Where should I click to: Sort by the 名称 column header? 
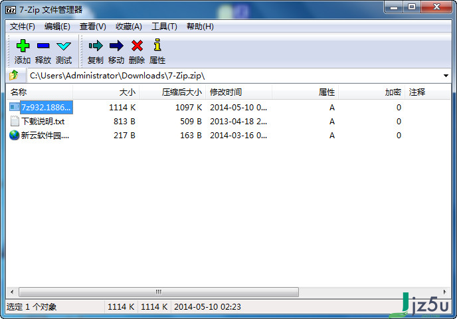coord(40,92)
